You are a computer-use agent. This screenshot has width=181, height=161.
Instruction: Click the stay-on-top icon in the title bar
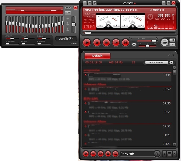tap(95, 3)
